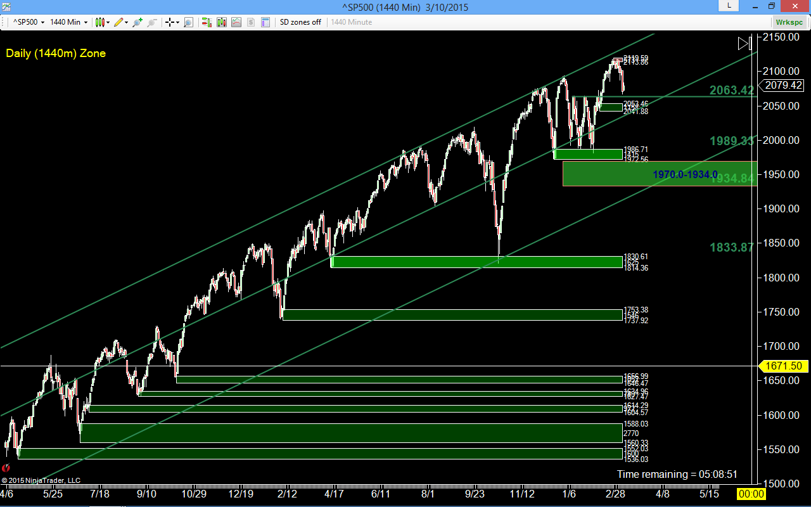Screen dimensions: 811x507
Task: Expand the cursor type dropdown arrow
Action: click(x=177, y=22)
